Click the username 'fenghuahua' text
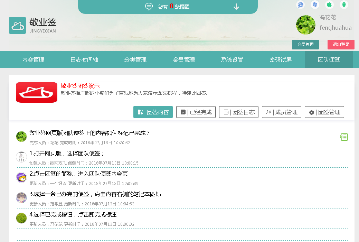 click(336, 28)
